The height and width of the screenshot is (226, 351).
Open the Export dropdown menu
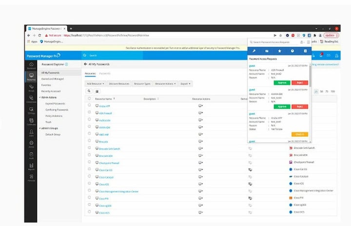pyautogui.click(x=185, y=83)
